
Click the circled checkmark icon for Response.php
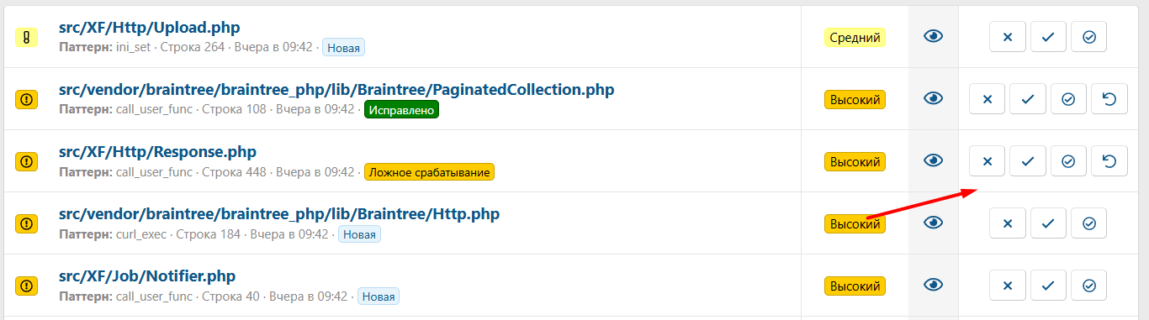coord(1068,161)
